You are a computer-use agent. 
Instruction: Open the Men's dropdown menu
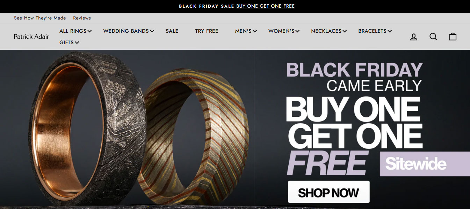point(246,31)
